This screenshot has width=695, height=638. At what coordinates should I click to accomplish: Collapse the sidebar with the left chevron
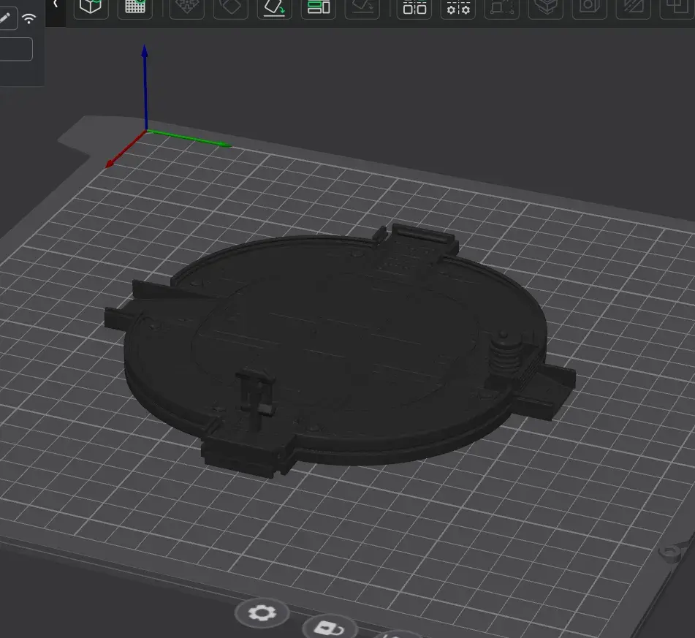click(x=56, y=4)
